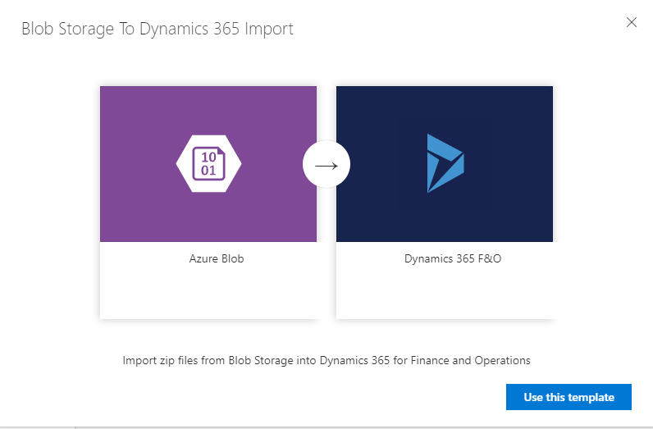
Task: Click the Use this template button
Action: coord(569,397)
